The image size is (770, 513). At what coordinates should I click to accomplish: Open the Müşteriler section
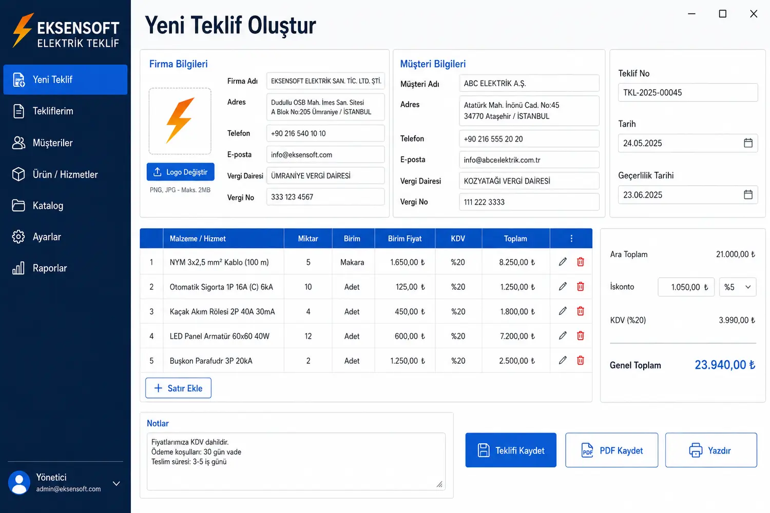click(65, 143)
